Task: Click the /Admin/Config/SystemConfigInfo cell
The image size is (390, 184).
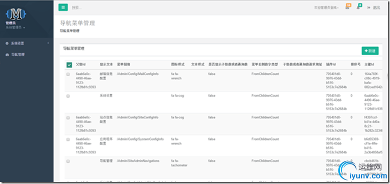Action: (140, 139)
